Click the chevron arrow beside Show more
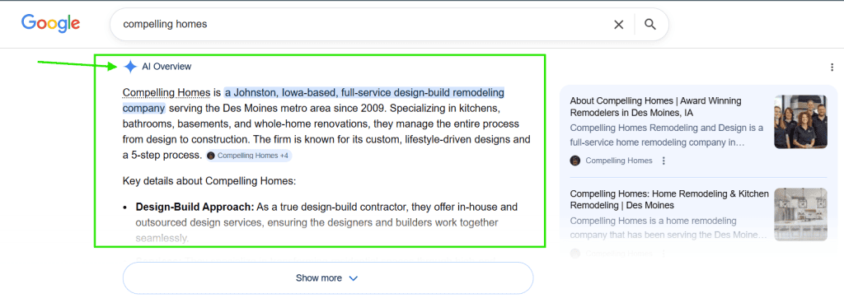The image size is (844, 303). [x=354, y=278]
